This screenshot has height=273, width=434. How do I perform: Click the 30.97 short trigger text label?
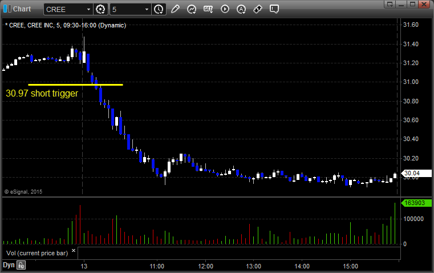point(41,93)
